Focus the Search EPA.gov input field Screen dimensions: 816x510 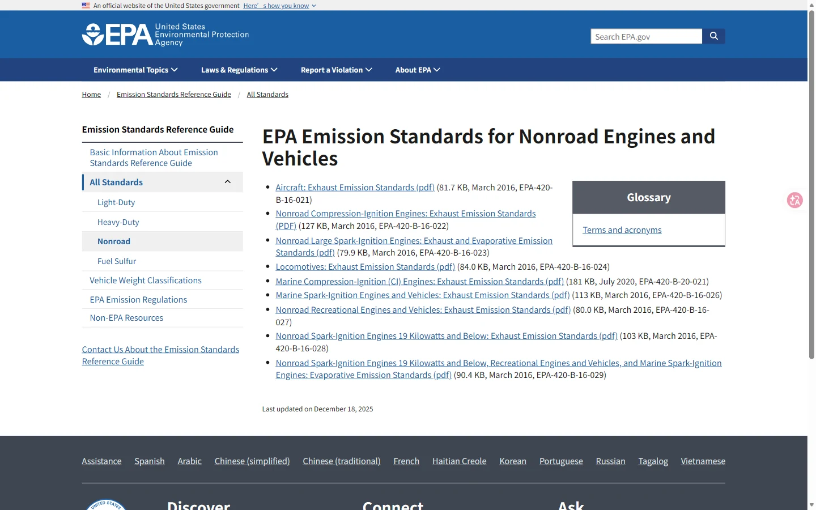[x=646, y=36]
